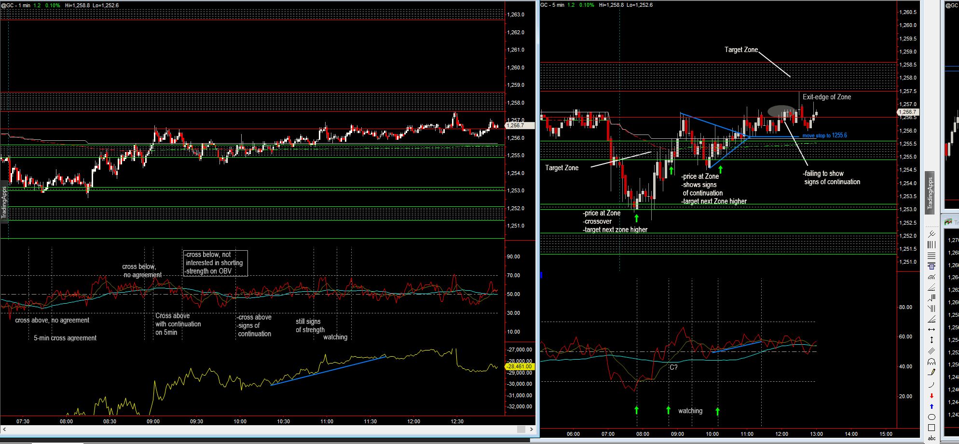Select the converging fan lines tool

point(932,308)
